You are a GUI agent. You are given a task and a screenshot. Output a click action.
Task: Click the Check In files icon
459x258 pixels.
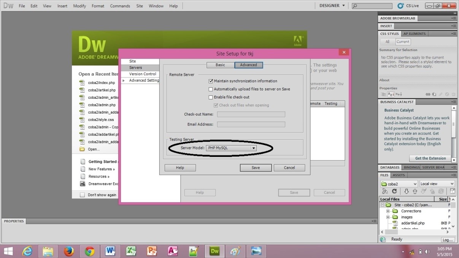click(x=432, y=191)
